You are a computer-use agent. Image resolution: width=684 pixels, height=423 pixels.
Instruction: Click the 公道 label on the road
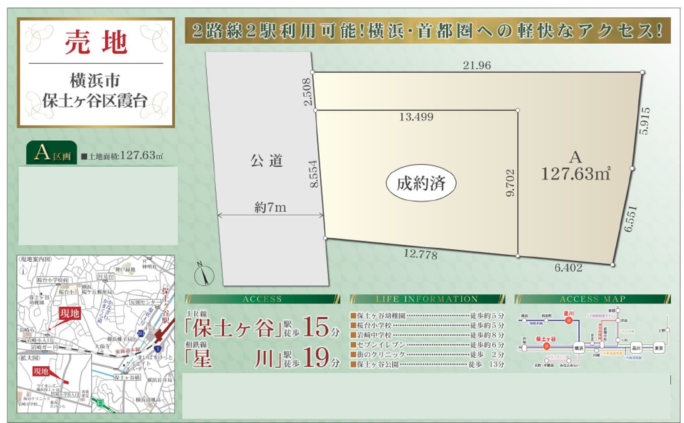267,161
